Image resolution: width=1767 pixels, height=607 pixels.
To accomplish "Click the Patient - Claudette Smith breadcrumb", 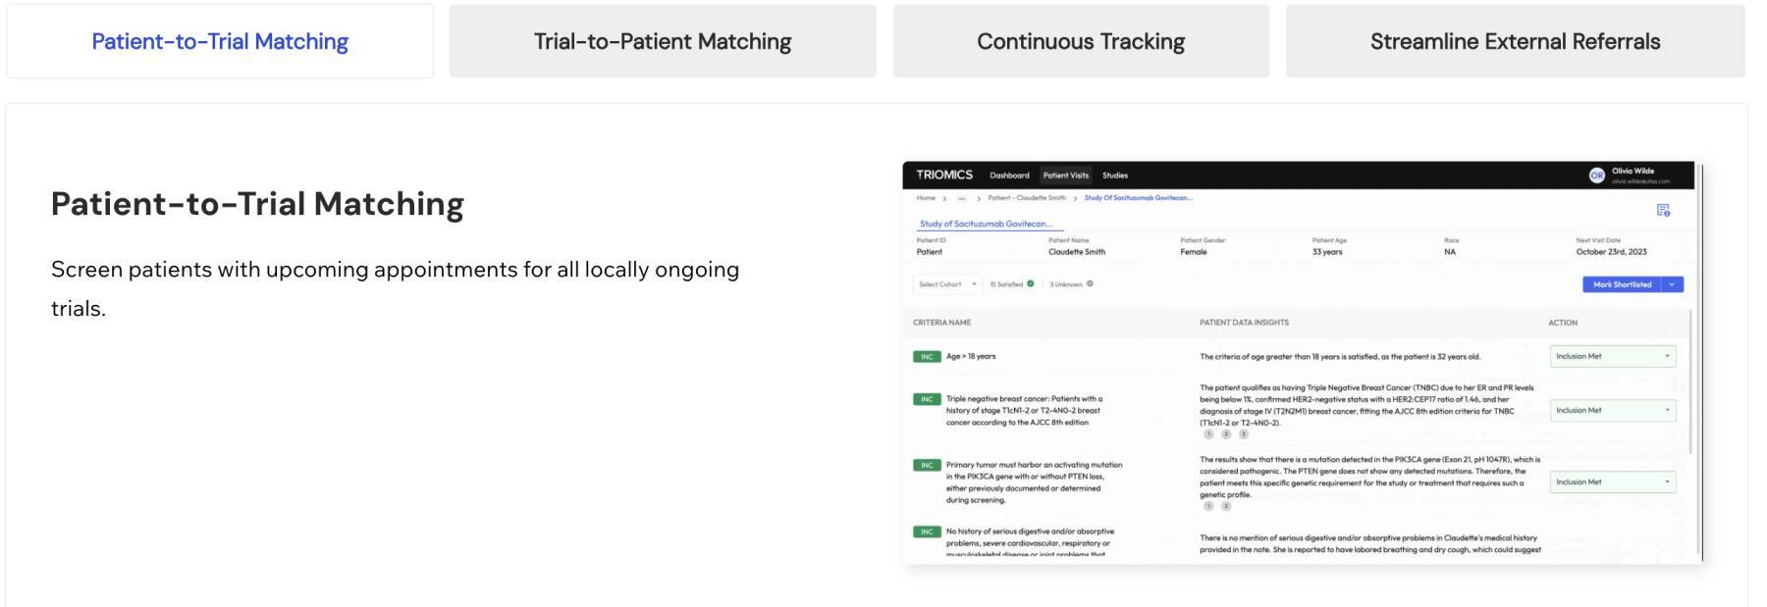I will click(1026, 198).
